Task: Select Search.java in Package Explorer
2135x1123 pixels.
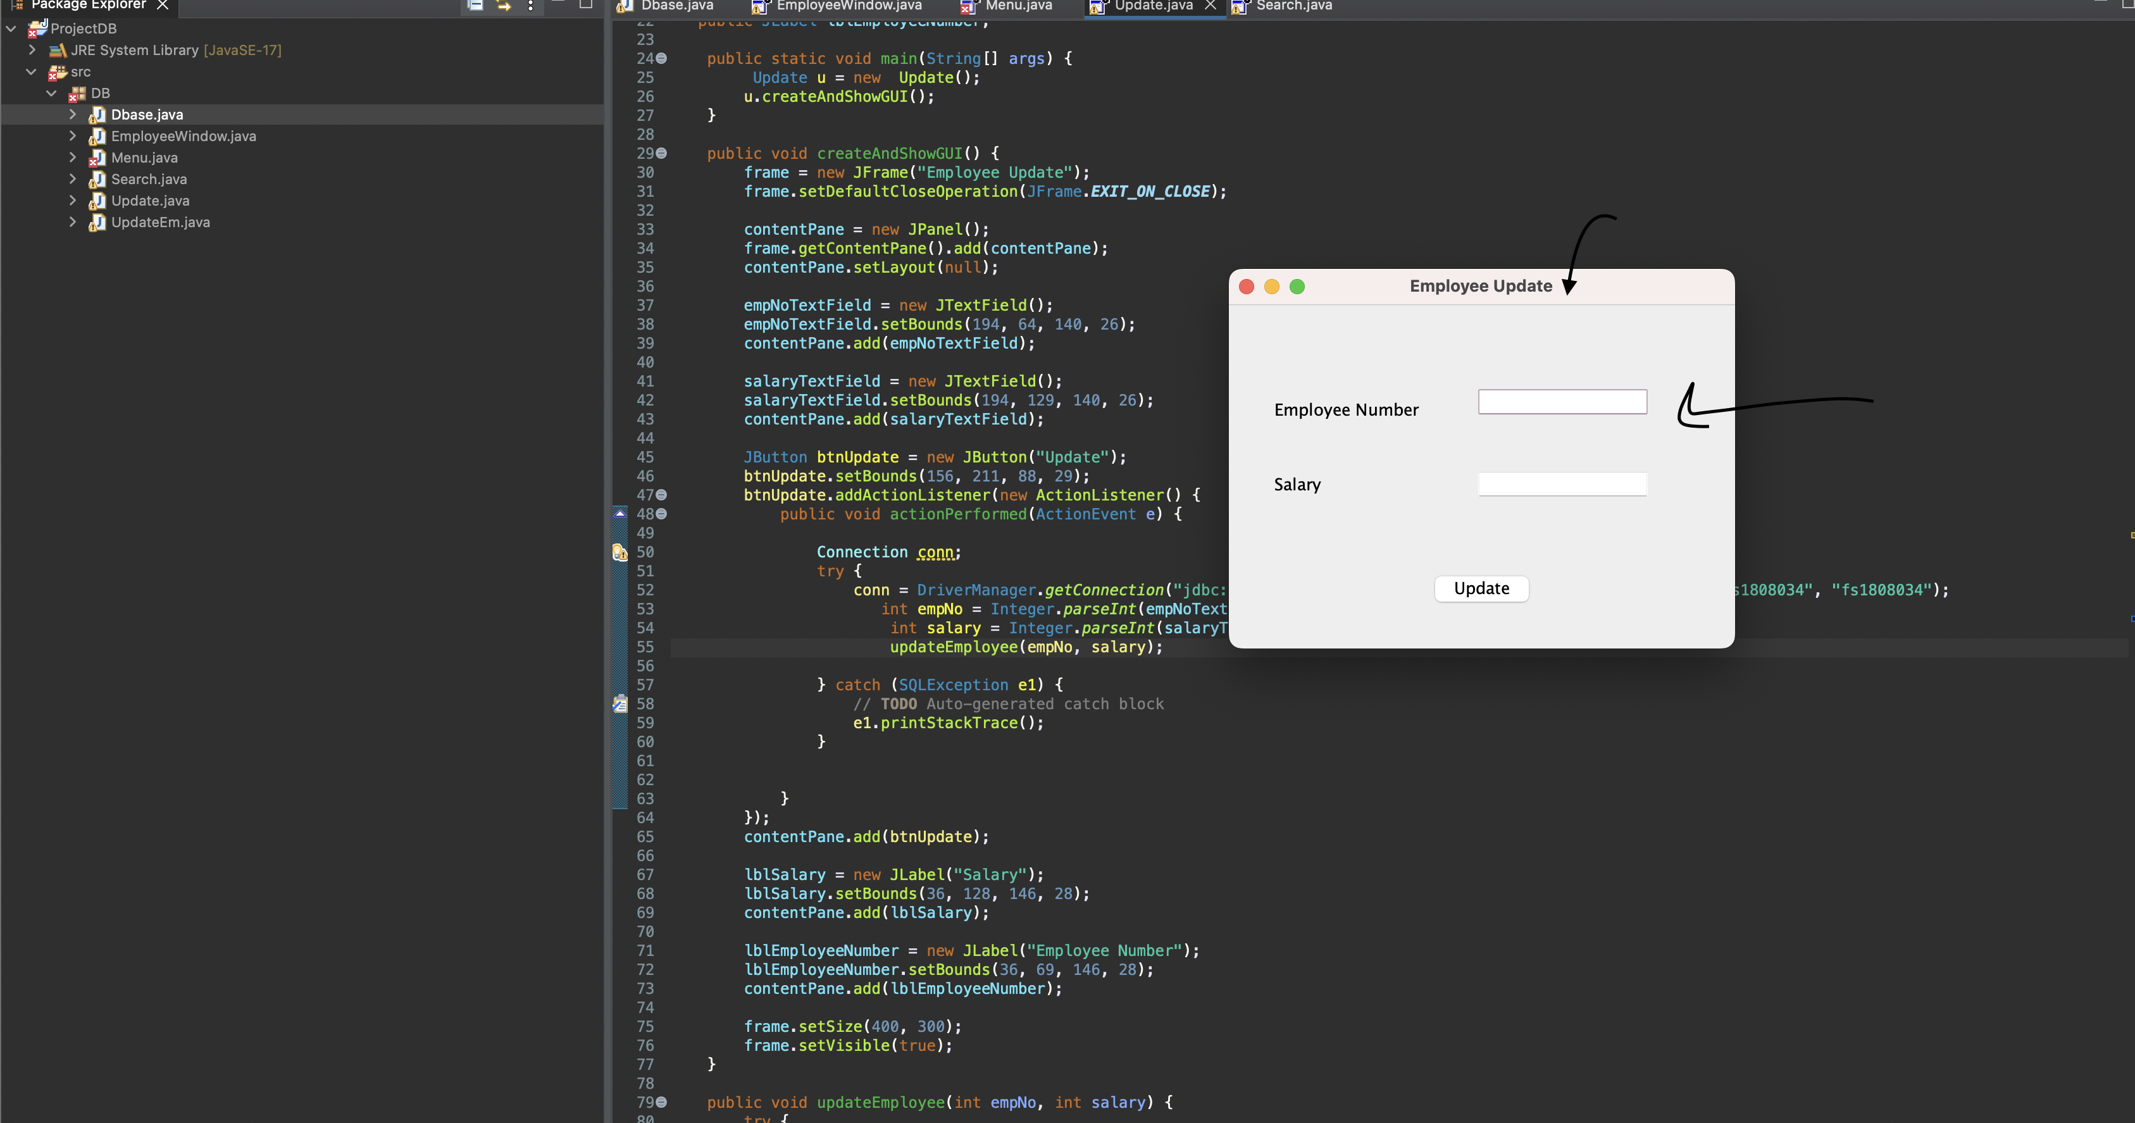Action: point(148,180)
